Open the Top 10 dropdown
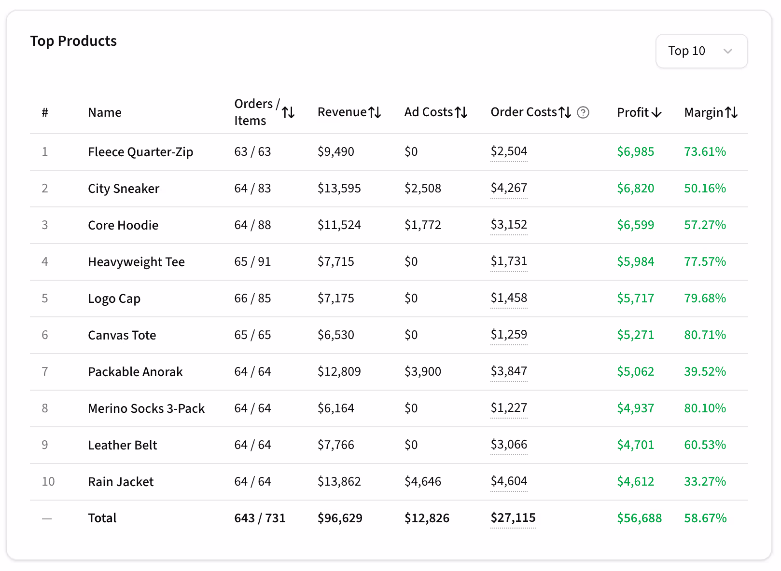 click(701, 51)
